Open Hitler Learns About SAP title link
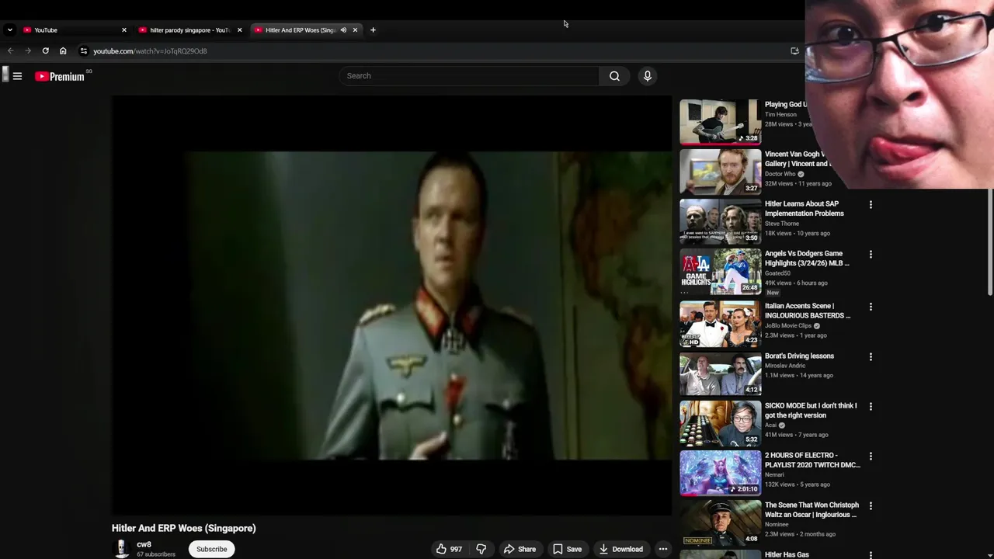The width and height of the screenshot is (994, 559). [804, 209]
